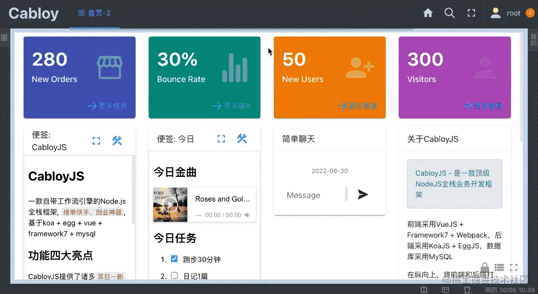This screenshot has height=294, width=538.
Task: Check the 日记1篇 task checkbox
Action: 174,276
